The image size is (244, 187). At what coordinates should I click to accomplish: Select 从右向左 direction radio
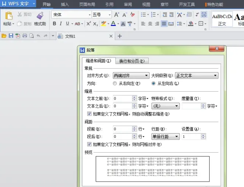tap(115, 84)
